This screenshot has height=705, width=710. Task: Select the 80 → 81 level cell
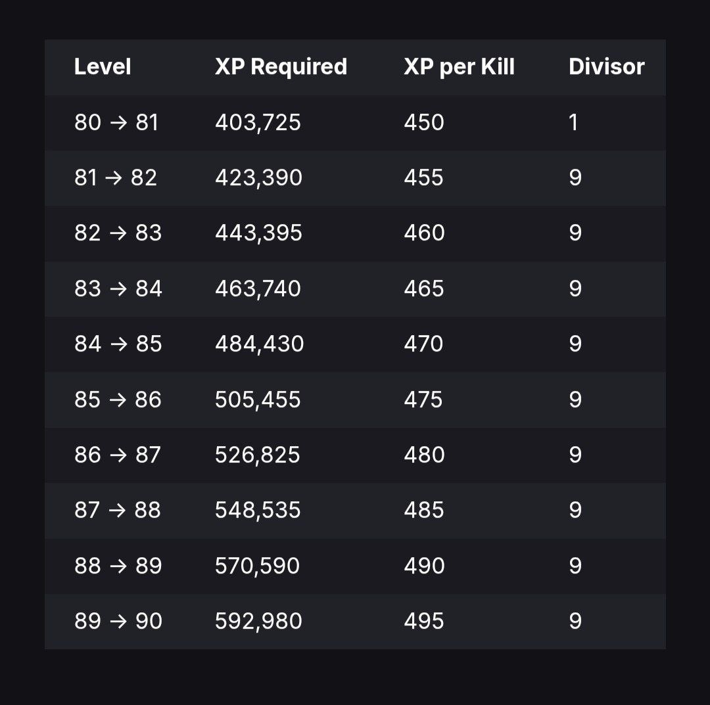point(116,123)
